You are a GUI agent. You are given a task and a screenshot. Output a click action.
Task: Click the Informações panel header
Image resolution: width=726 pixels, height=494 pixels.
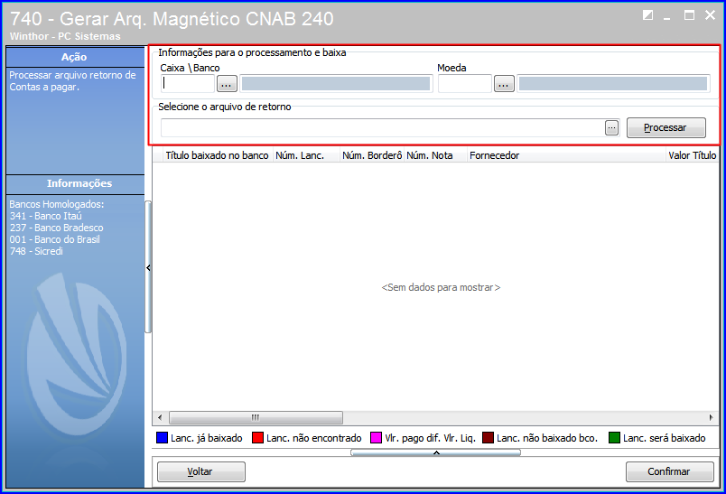[x=75, y=184]
